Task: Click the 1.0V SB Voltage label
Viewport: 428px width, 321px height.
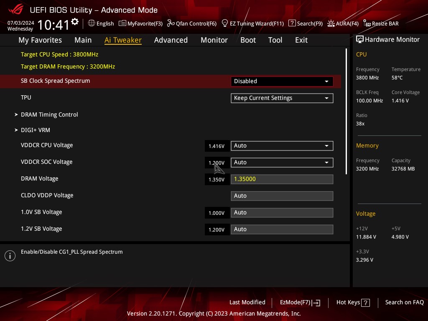Action: [x=41, y=212]
